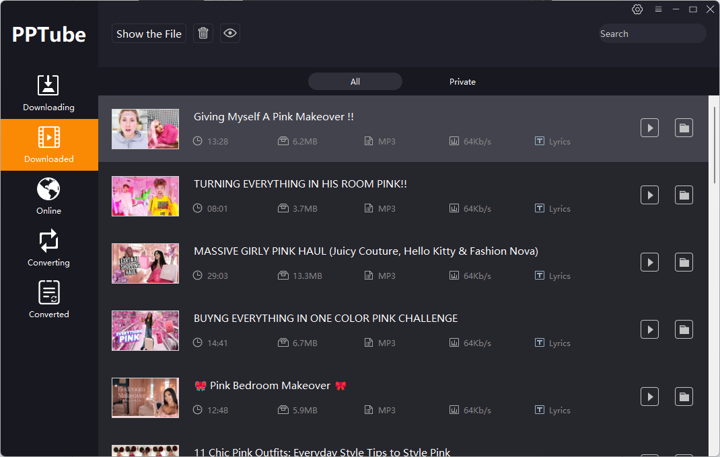The image size is (720, 457).
Task: Open the Converting section
Action: [48, 248]
